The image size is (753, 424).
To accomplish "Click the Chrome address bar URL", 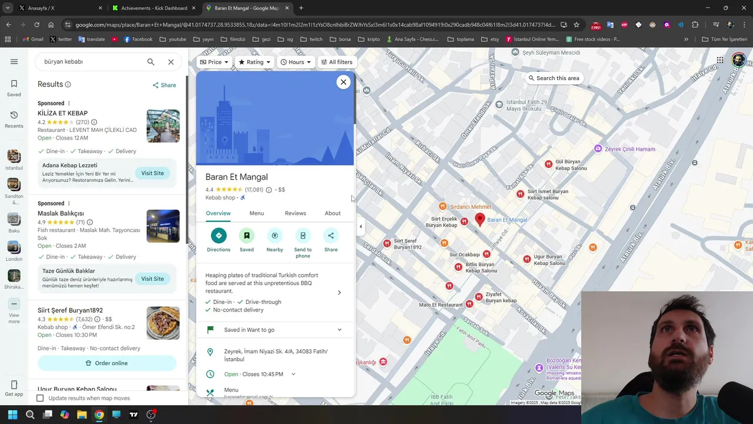I will click(x=315, y=25).
